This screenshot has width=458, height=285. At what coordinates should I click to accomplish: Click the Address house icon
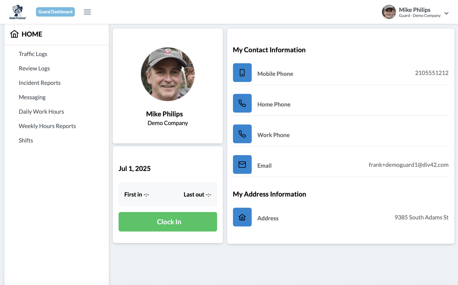click(242, 217)
